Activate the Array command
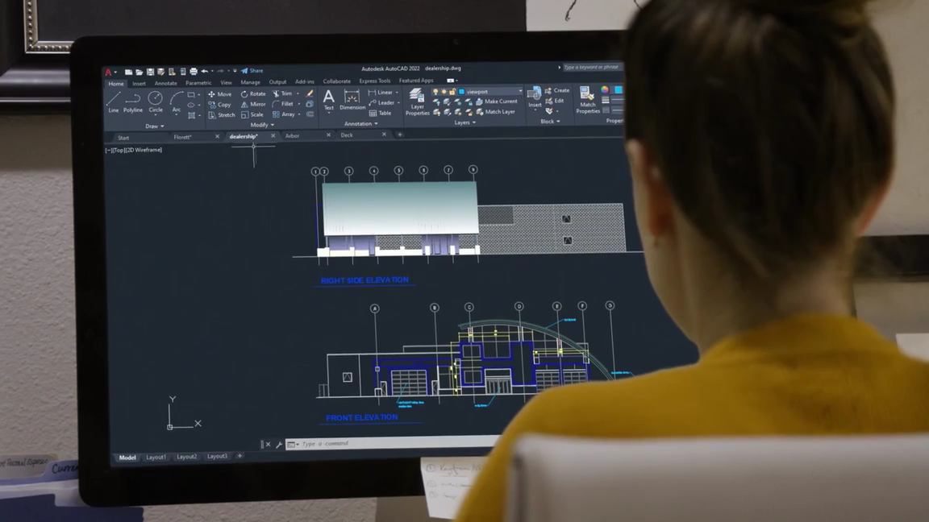 283,114
